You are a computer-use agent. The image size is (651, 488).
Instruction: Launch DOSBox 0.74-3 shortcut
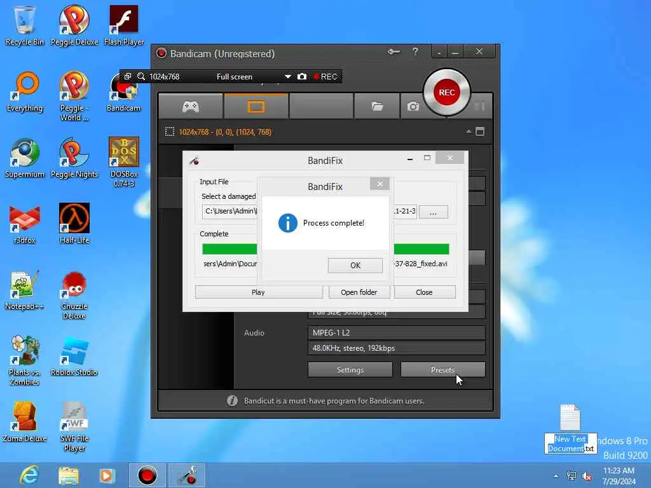pos(124,162)
